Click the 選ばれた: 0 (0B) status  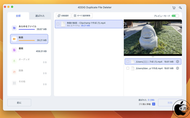(x=146, y=100)
